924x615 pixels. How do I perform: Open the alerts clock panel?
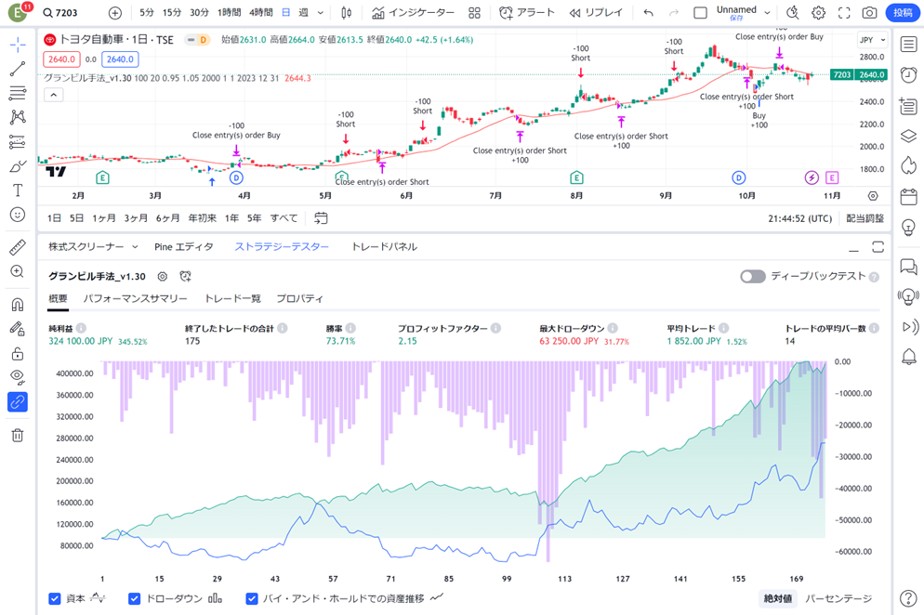click(x=909, y=75)
